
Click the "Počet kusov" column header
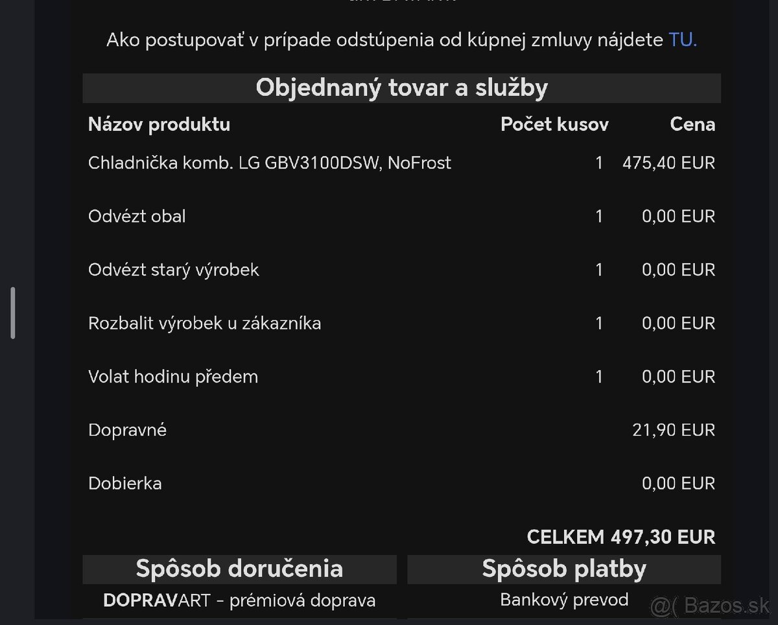(554, 124)
